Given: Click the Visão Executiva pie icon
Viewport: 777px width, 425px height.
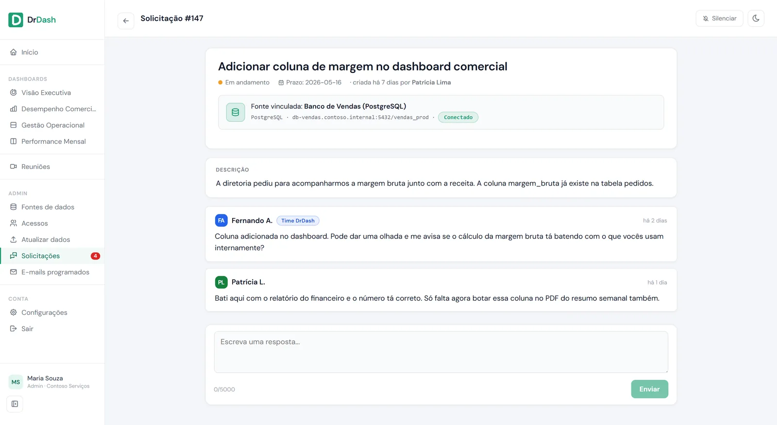Looking at the screenshot, I should coord(14,93).
